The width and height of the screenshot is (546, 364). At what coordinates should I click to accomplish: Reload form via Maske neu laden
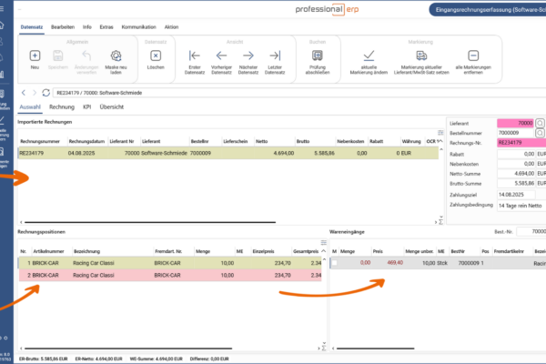(x=116, y=56)
